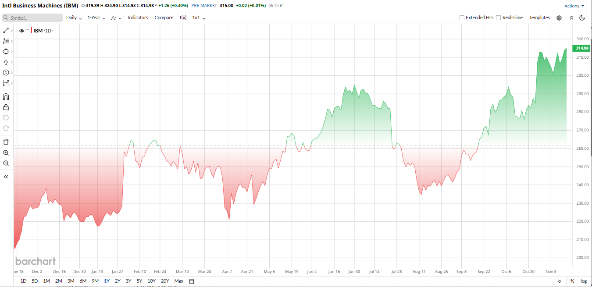This screenshot has height=287, width=592.
Task: Select the 10Y range
Action: click(x=151, y=281)
